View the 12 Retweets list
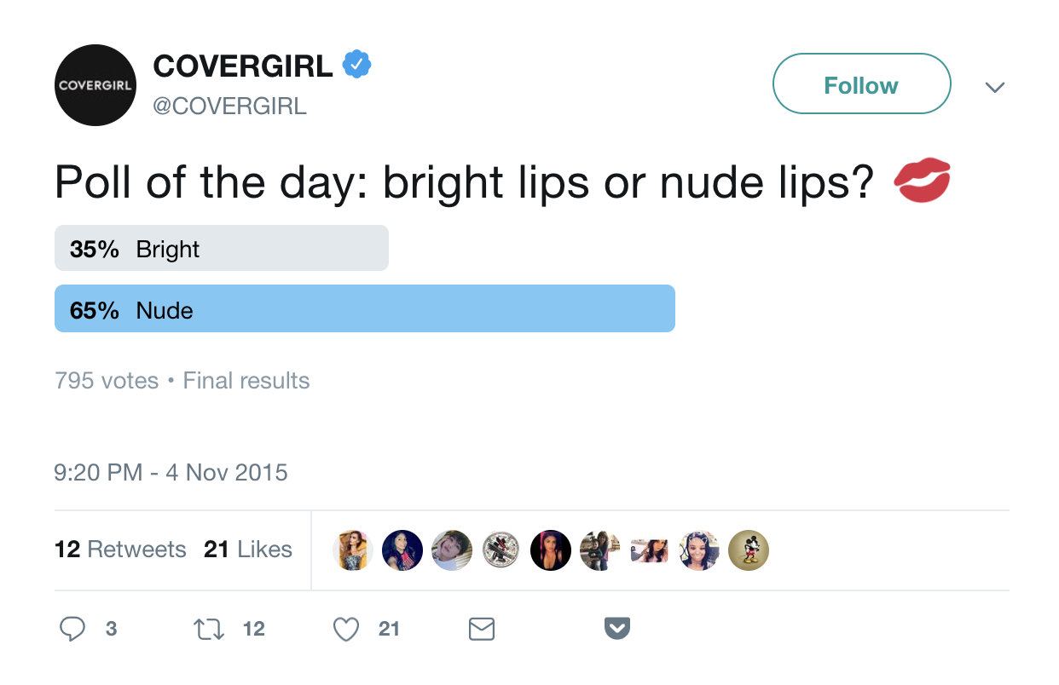Screen dimensions: 1059x685 click(x=120, y=550)
